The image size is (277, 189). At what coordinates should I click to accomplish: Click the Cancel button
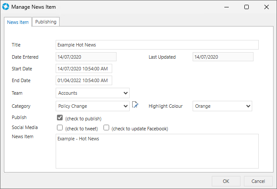coord(258,181)
